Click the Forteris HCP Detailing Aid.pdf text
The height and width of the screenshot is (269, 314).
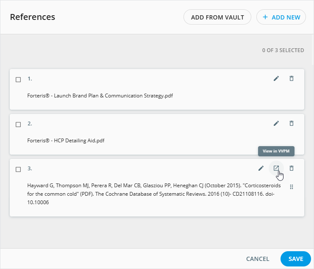point(66,141)
